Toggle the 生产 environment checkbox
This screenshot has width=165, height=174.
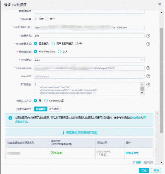(x=47, y=19)
